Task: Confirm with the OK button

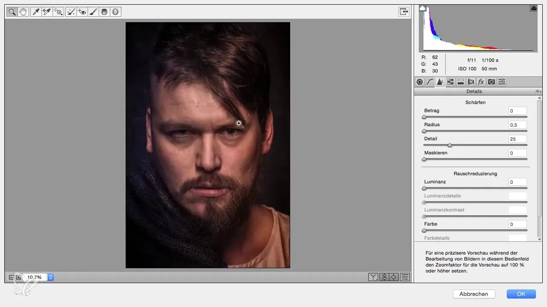Action: pos(521,294)
